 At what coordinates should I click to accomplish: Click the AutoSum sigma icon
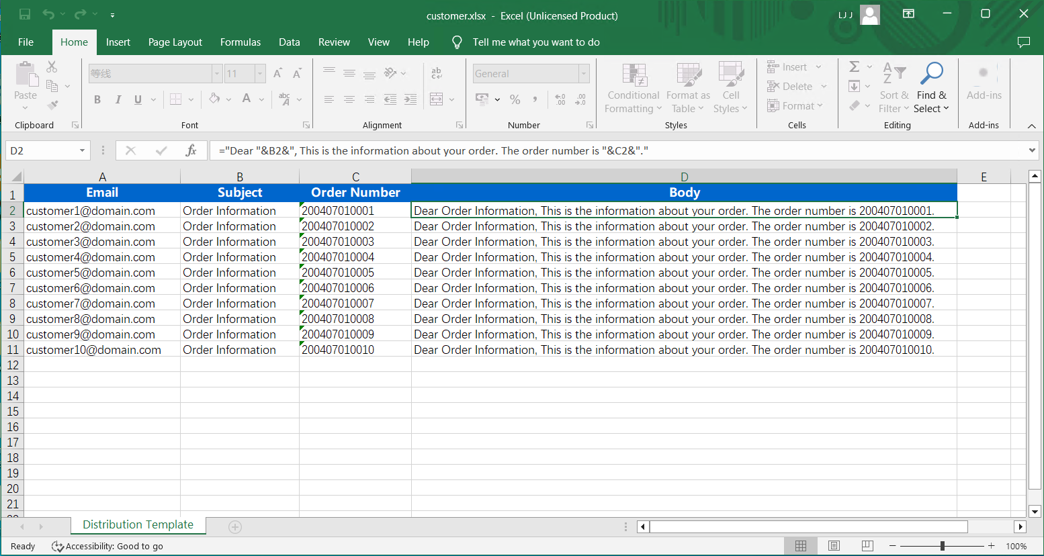pos(855,66)
